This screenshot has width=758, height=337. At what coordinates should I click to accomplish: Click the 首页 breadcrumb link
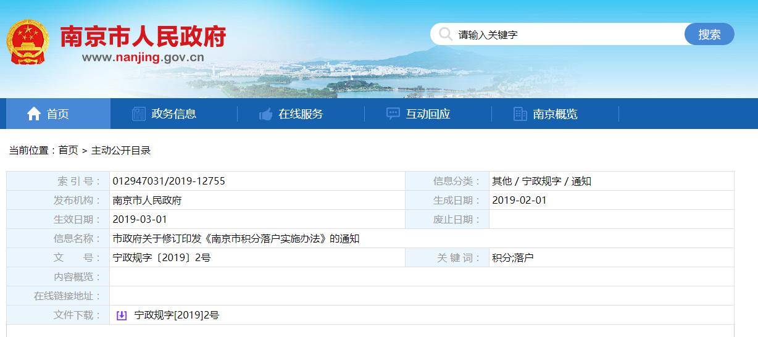click(69, 150)
